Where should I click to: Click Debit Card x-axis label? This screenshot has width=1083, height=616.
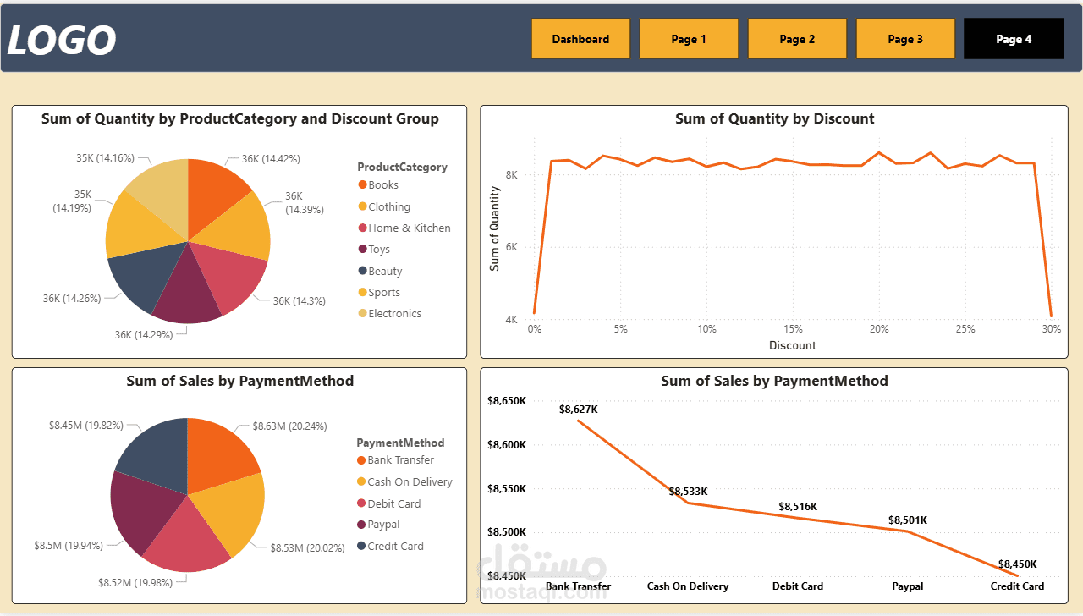coord(798,586)
